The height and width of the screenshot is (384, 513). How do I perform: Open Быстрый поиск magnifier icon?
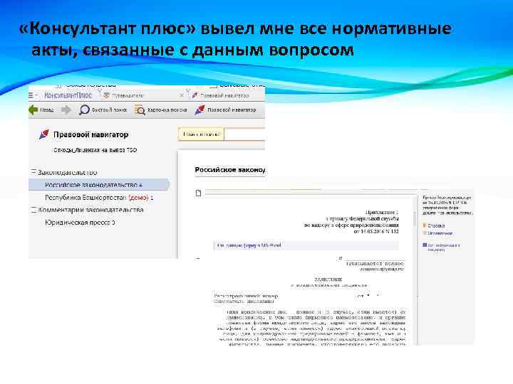click(x=84, y=110)
